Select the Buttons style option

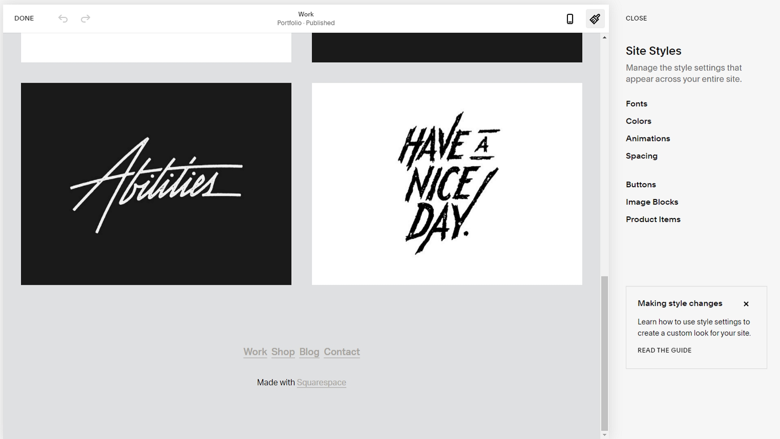point(641,185)
